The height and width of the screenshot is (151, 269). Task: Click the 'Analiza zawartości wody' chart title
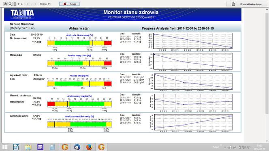[x=79, y=117]
